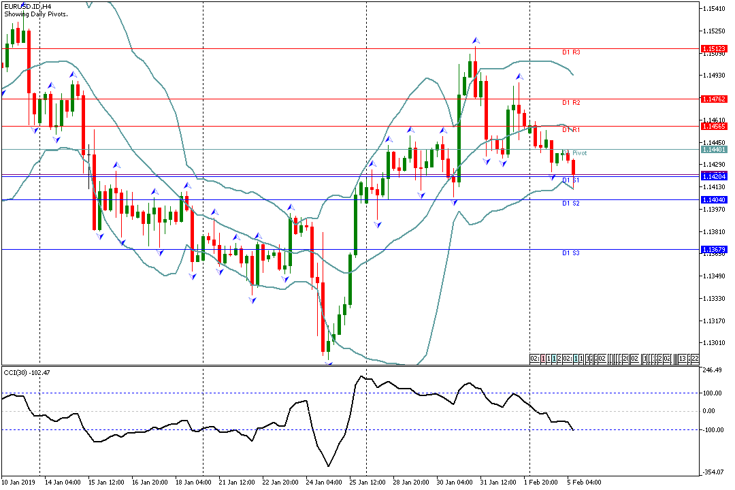Click the red 1.14762 price tag
735x490 pixels.
coord(714,99)
